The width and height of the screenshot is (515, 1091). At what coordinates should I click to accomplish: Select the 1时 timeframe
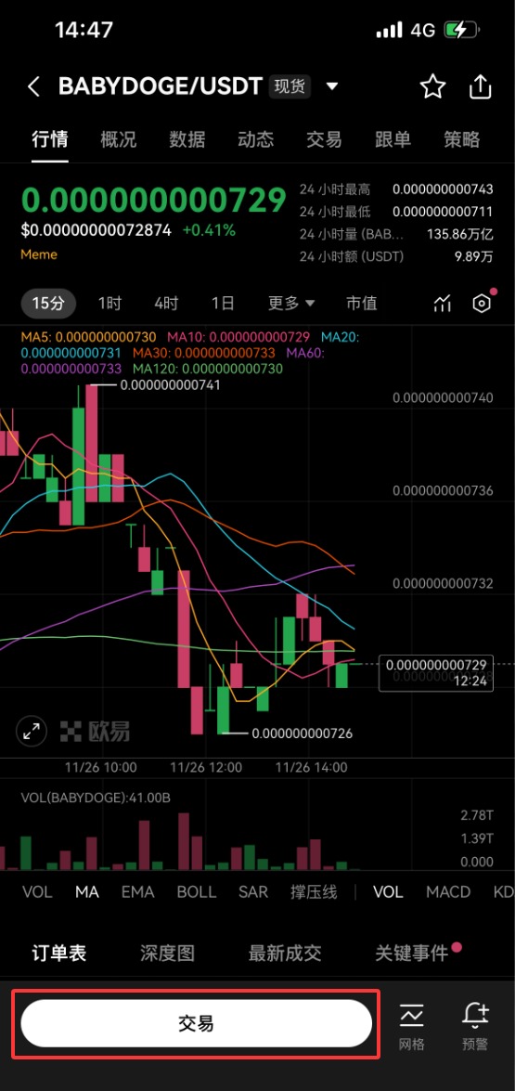point(109,304)
